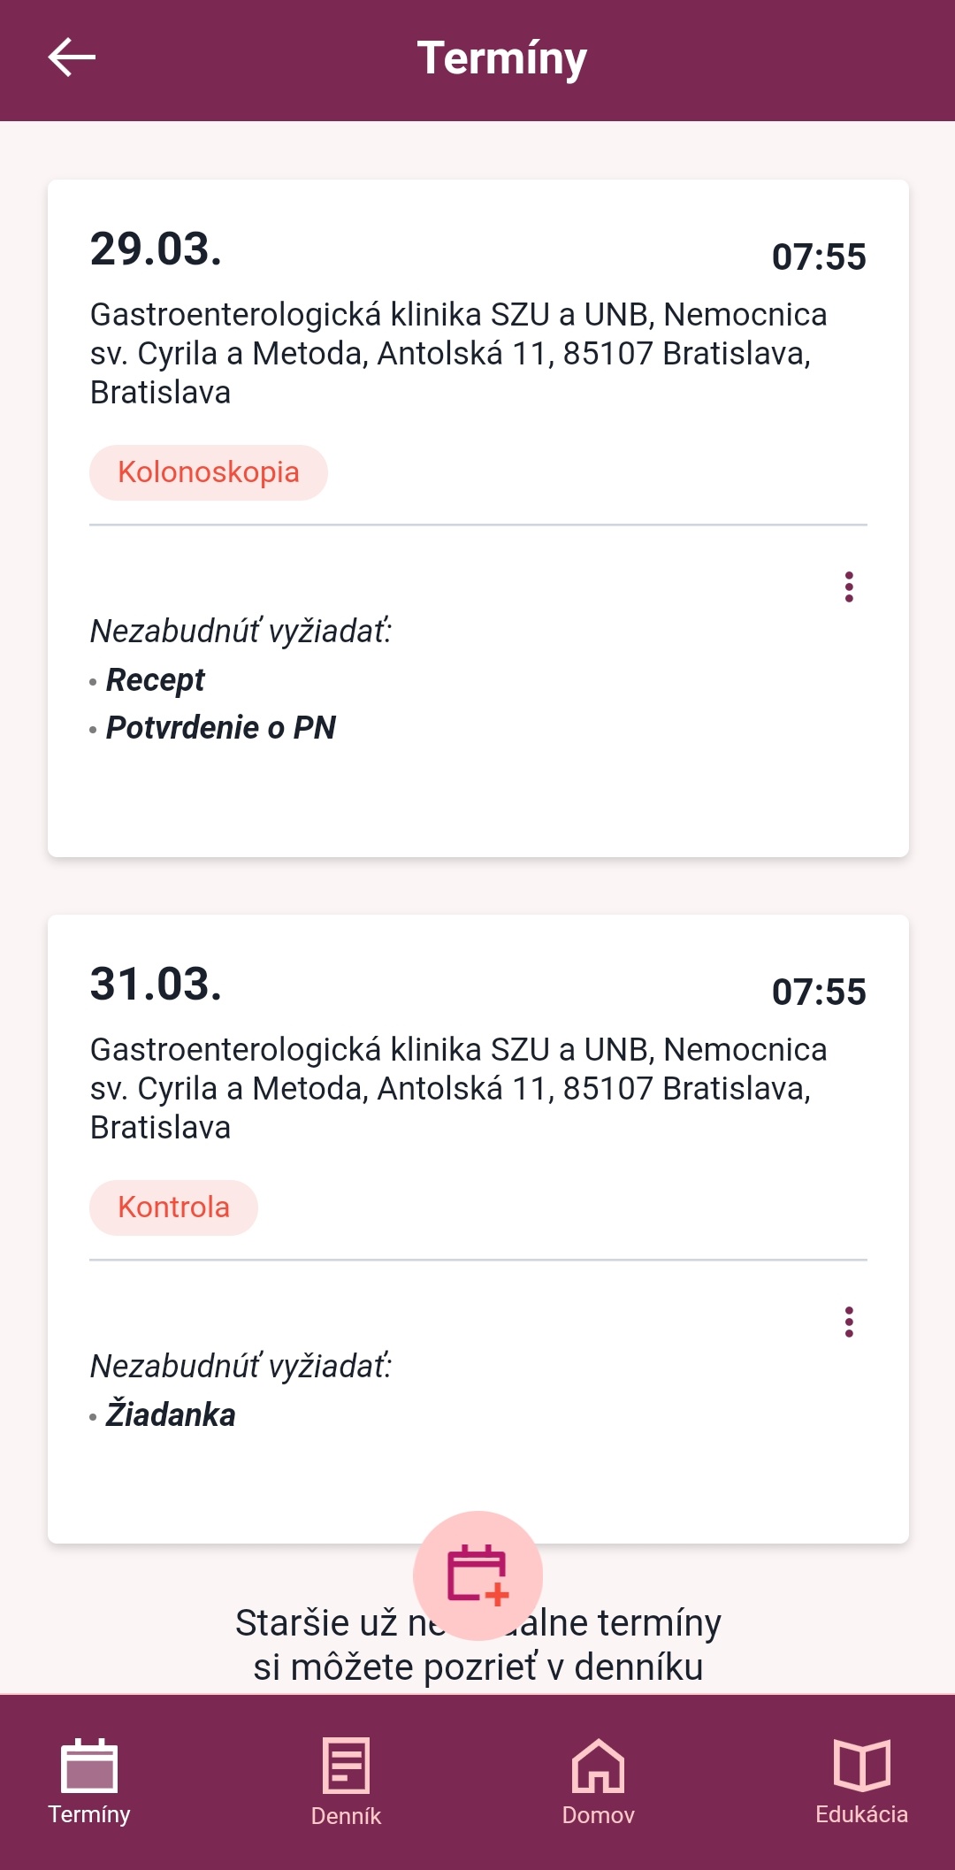Add new appointment with calendar plus button
Viewport: 955px width, 1870px height.
click(x=477, y=1575)
